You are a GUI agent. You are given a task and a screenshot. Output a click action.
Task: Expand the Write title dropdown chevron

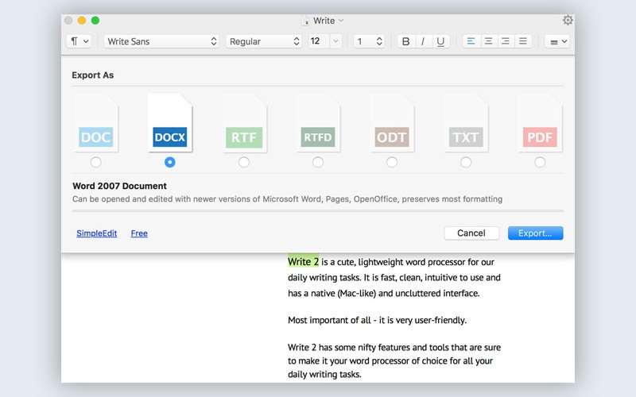click(341, 21)
